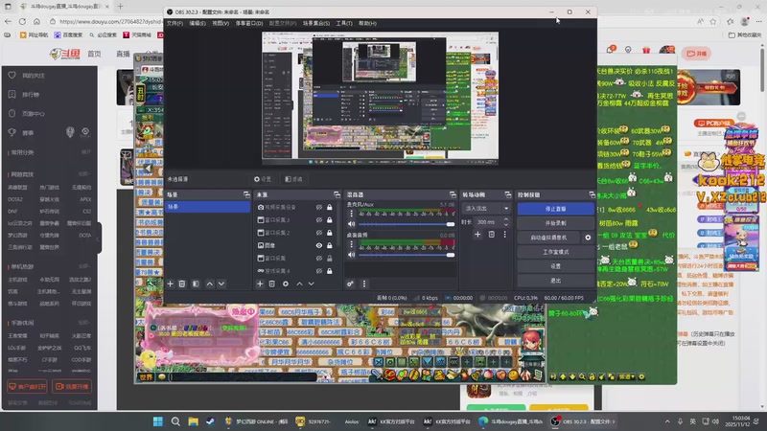Increase transition duration with up stepper
This screenshot has height=431, width=767.
tap(506, 219)
